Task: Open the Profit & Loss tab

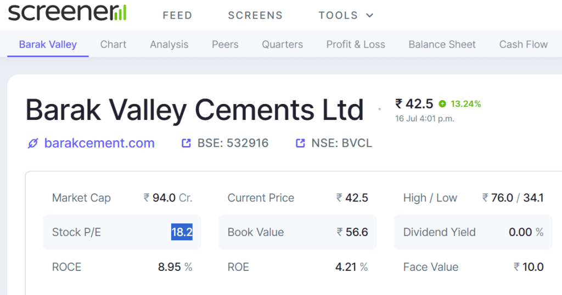Action: tap(356, 44)
